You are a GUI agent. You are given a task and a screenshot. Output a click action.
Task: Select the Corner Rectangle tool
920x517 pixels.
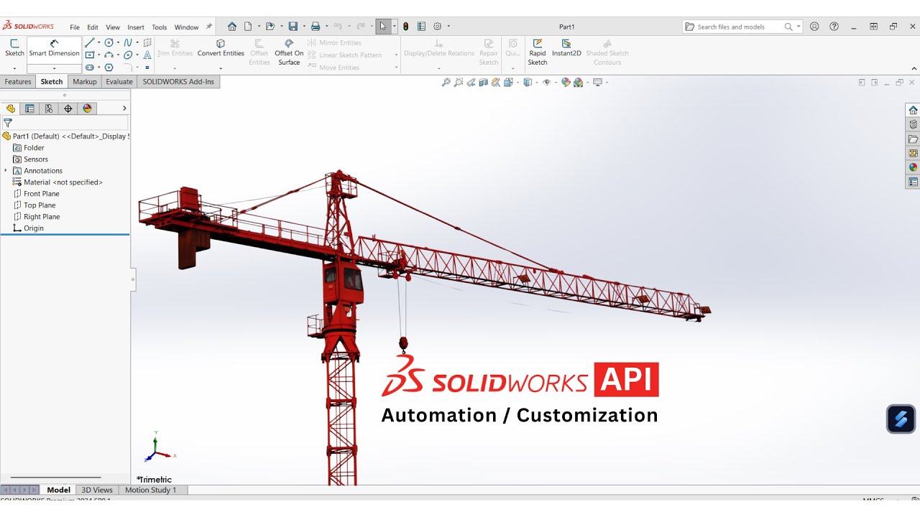(90, 55)
